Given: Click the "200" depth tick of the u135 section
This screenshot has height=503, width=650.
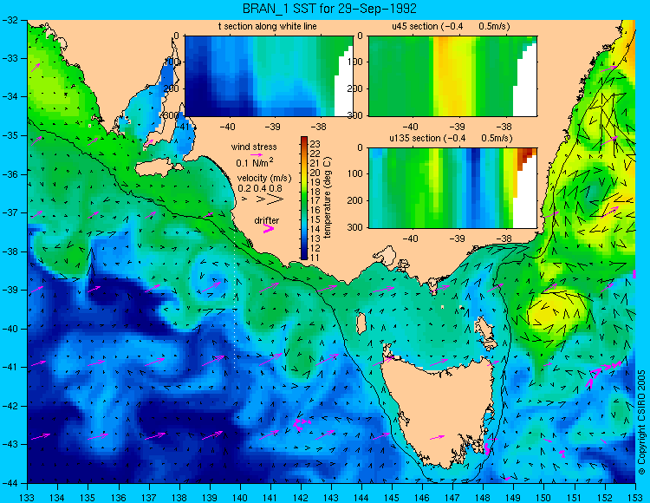Looking at the screenshot, I should click(x=356, y=200).
